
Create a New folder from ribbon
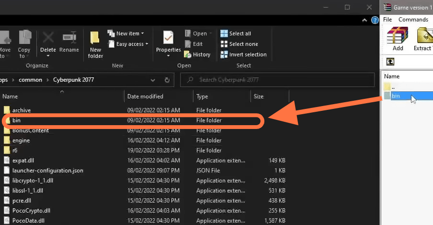point(95,44)
